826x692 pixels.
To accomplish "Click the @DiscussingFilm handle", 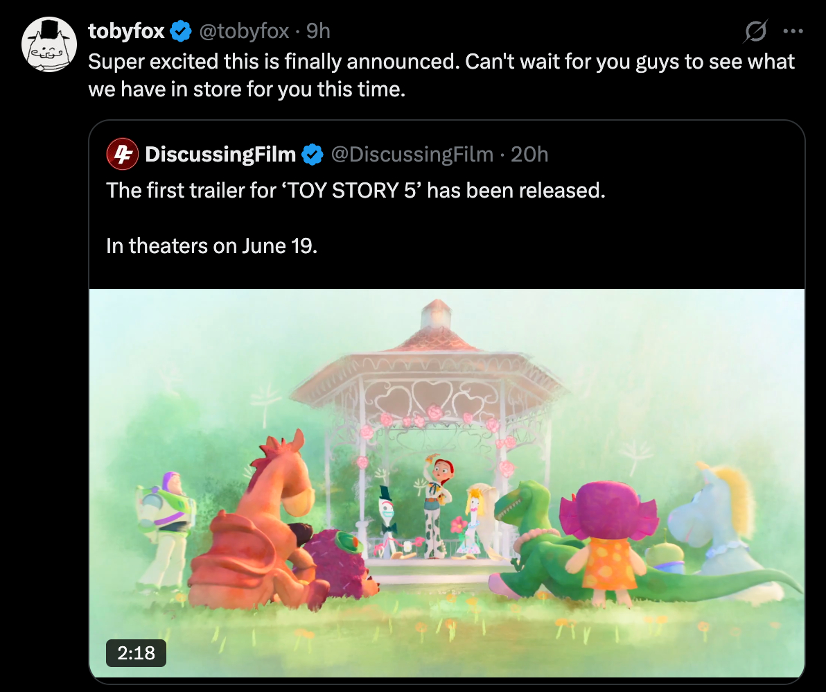I will [412, 154].
